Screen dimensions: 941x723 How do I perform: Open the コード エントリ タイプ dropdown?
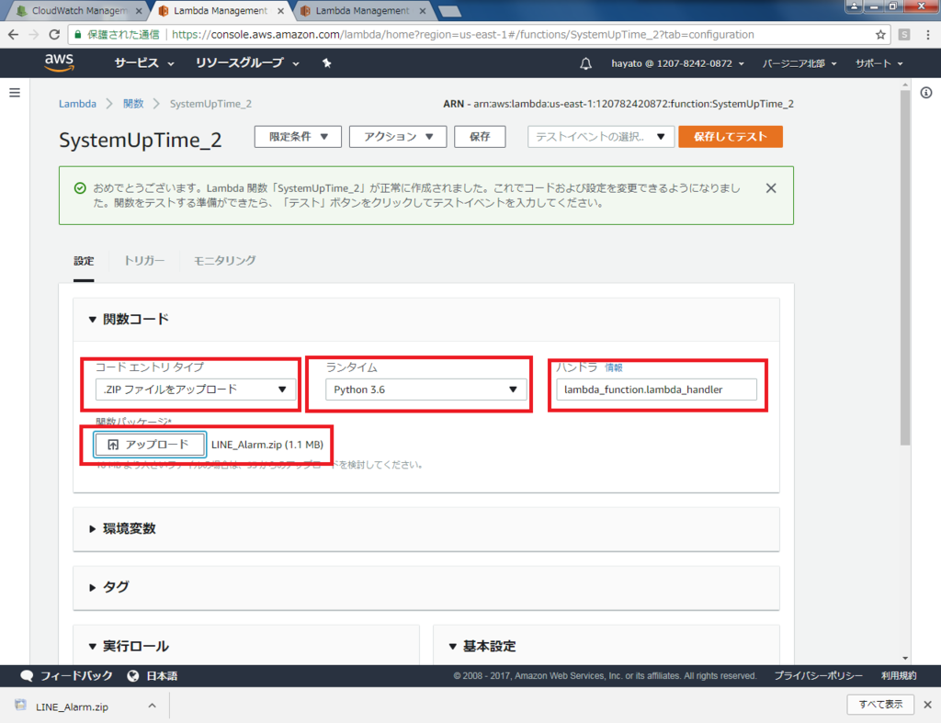pyautogui.click(x=195, y=390)
